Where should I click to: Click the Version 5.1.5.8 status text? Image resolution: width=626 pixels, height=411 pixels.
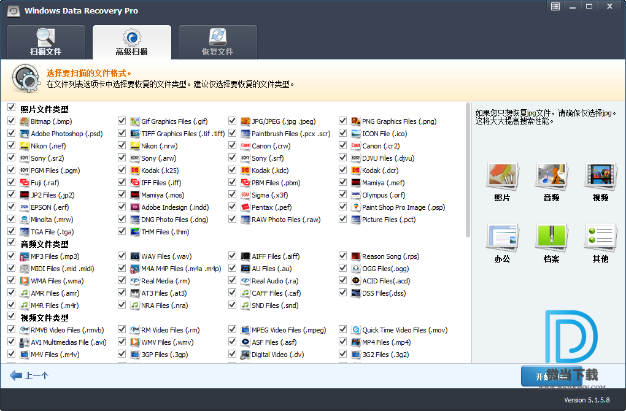[x=587, y=400]
